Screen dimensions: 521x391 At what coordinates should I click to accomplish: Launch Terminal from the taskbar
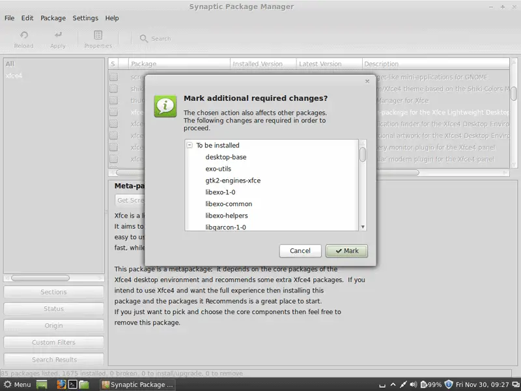pos(72,384)
